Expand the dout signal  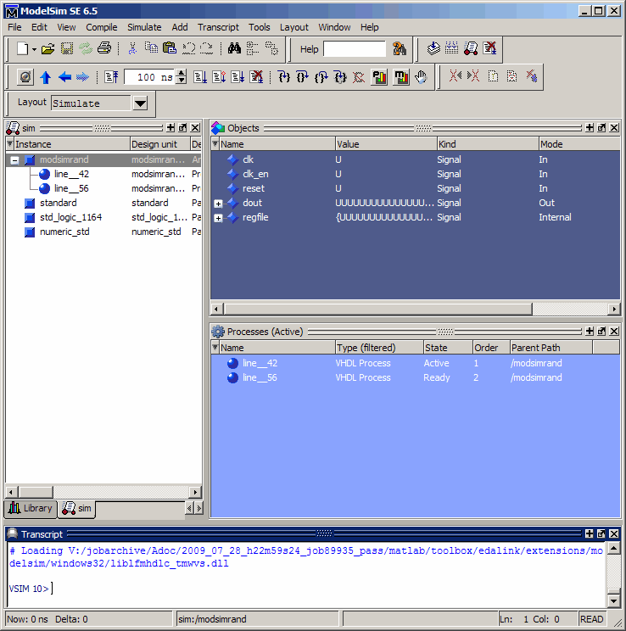pyautogui.click(x=218, y=204)
